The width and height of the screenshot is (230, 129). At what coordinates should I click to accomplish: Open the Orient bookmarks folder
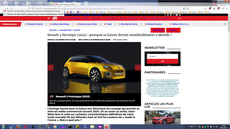click(x=175, y=12)
